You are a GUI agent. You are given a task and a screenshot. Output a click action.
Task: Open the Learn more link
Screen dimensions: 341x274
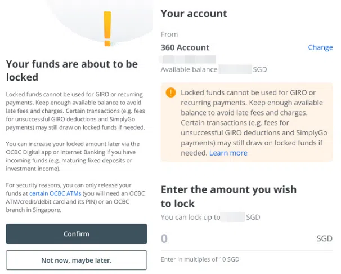(x=229, y=153)
